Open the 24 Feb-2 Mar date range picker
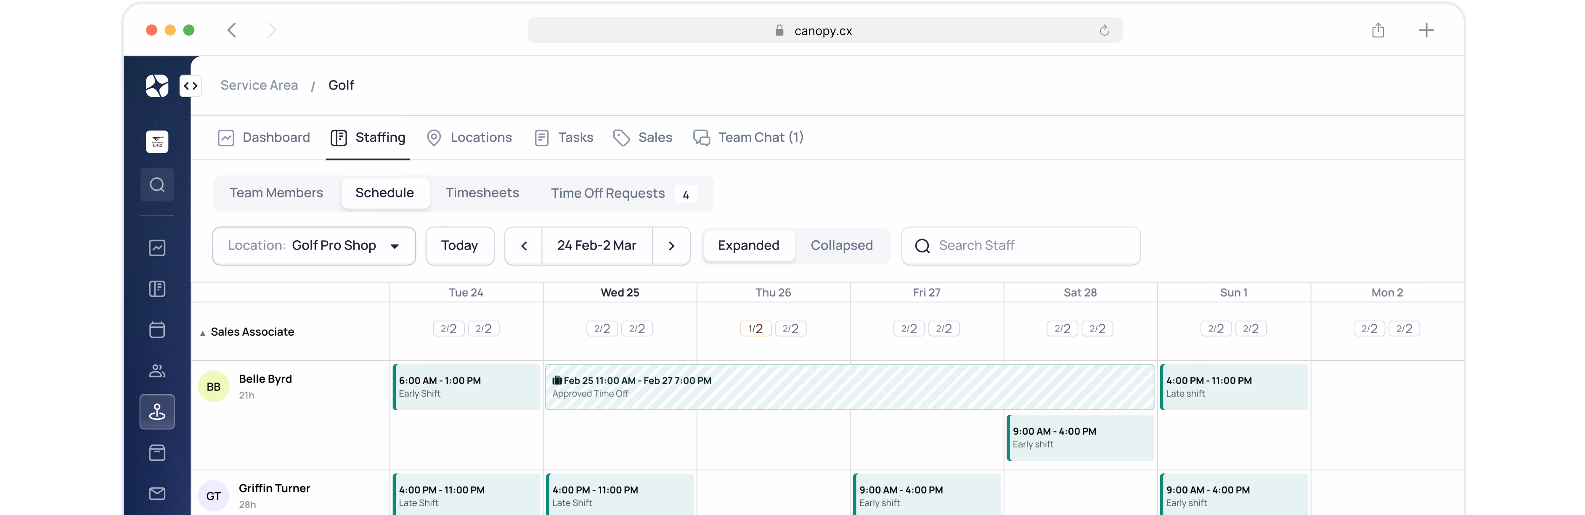Viewport: 1585px width, 515px height. tap(597, 246)
